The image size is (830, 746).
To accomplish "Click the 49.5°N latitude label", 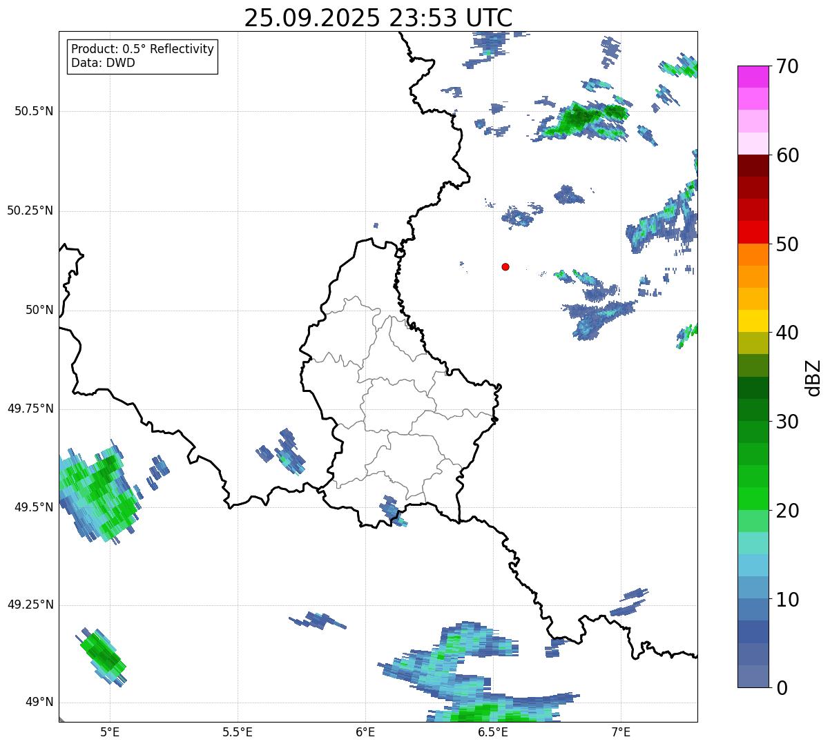I will [x=34, y=507].
